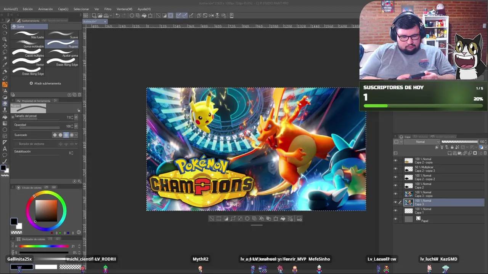
Task: Toggle visibility of Capa 3 - copia
Action: point(395,194)
